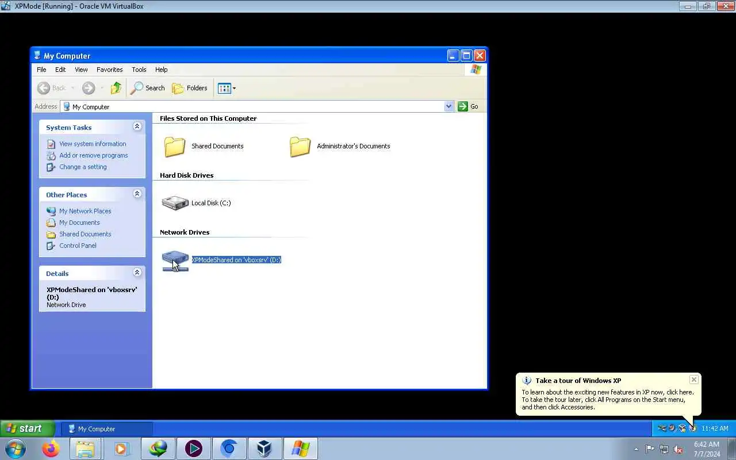Image resolution: width=736 pixels, height=460 pixels.
Task: Open the Tools menu
Action: click(139, 70)
